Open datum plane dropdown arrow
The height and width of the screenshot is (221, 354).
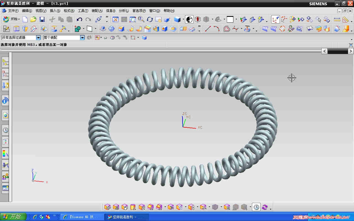[x=95, y=29]
